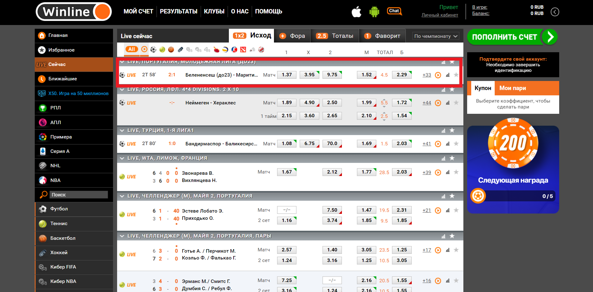Collapse the Турция 1-я Лига1 section
The image size is (593, 292).
[x=122, y=131]
